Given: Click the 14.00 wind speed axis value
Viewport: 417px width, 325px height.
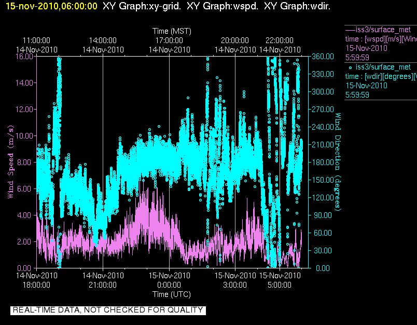Looking at the screenshot, I should 24,83.
